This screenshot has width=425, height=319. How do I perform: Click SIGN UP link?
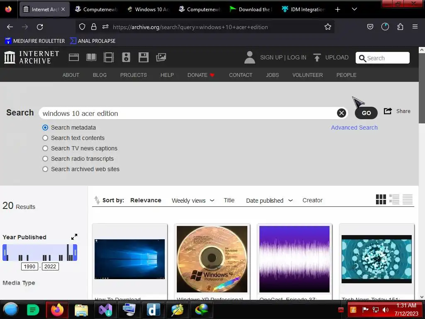pyautogui.click(x=271, y=57)
